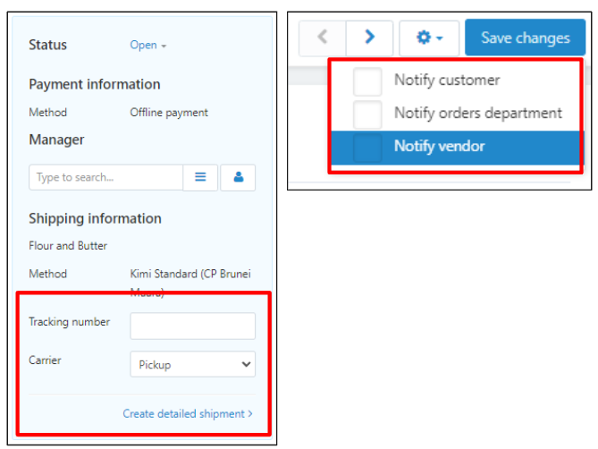Check the Notify vendor checkbox
The width and height of the screenshot is (598, 449).
[x=367, y=147]
